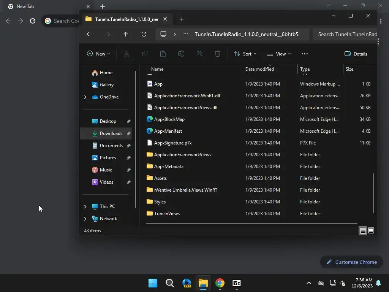Click address bar breadcrumb chevron
Viewport: 389px width, 292px height.
175,34
